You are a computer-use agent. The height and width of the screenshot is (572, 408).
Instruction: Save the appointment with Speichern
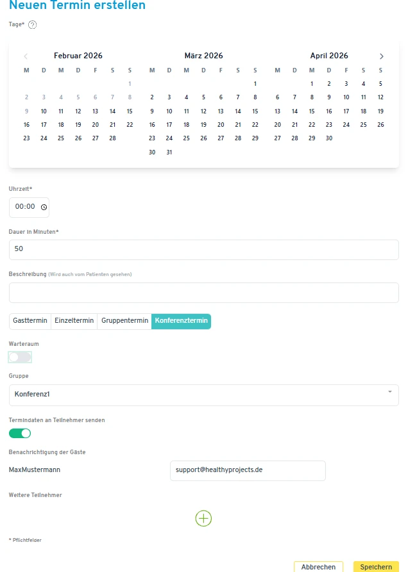[376, 567]
